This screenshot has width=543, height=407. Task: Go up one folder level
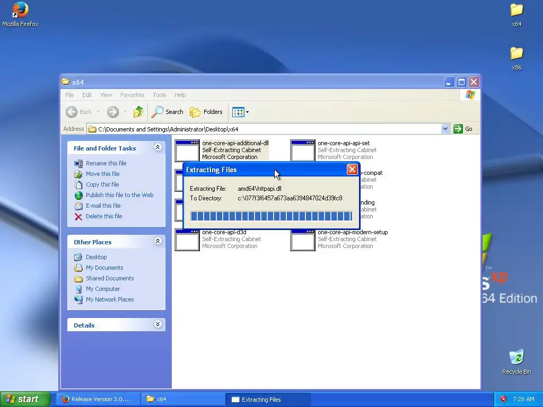138,112
